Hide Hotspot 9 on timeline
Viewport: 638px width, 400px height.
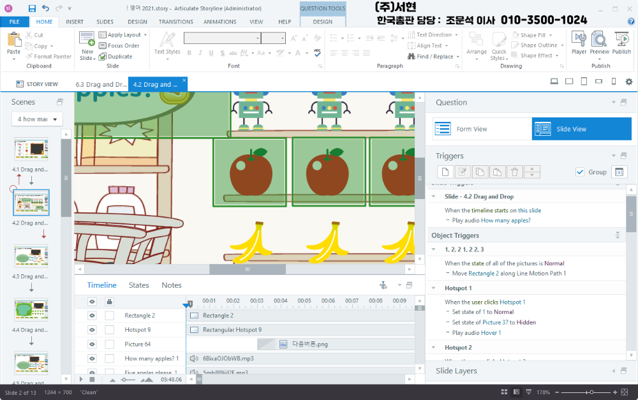[93, 330]
